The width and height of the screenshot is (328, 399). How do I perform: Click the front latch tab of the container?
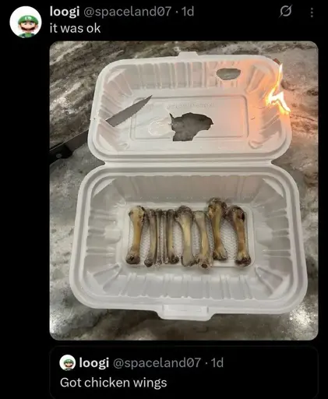coord(185,312)
